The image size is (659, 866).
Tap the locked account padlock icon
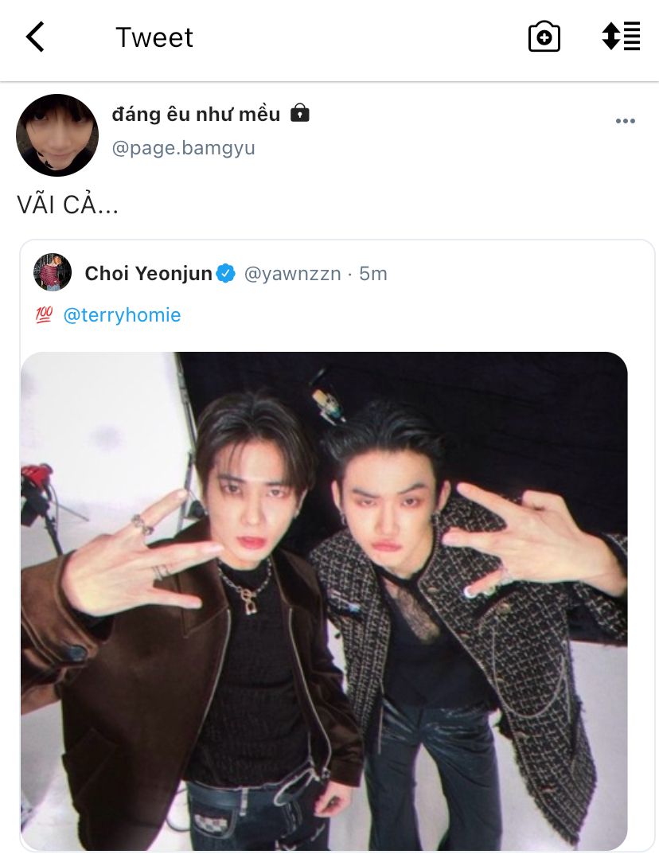299,113
